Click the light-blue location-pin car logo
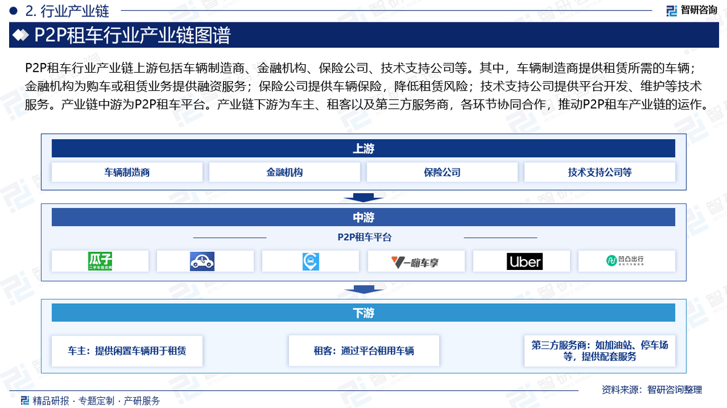Image resolution: width=727 pixels, height=408 pixels. (311, 262)
